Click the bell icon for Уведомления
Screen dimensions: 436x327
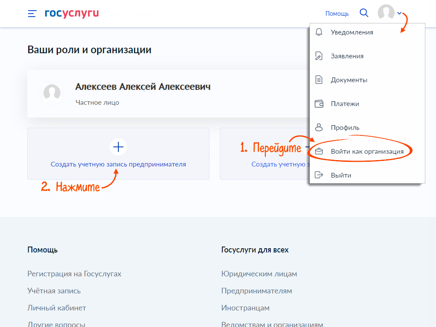coord(319,32)
